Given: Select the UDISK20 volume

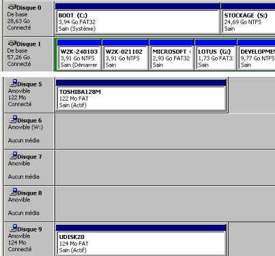Looking at the screenshot, I should point(141,243).
